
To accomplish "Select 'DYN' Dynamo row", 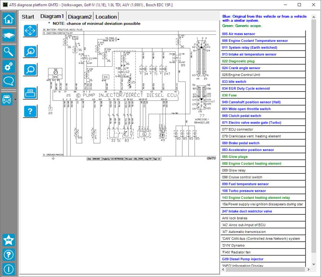I will 263,246.
